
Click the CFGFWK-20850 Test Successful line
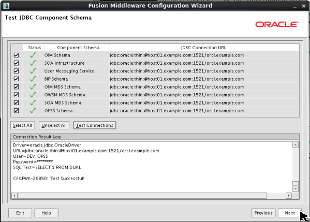coord(49,179)
